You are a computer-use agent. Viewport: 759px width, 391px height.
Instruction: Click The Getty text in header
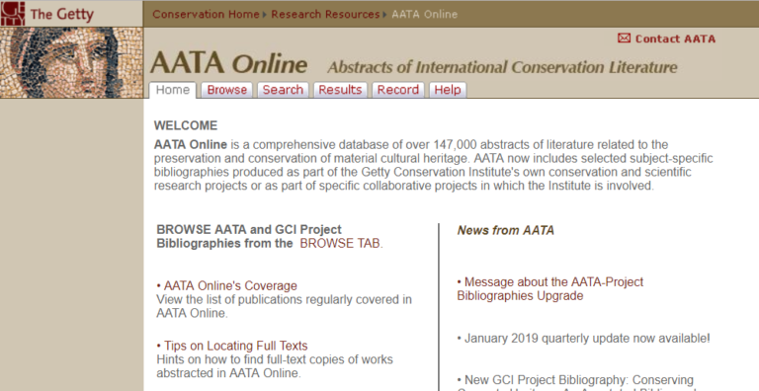pyautogui.click(x=61, y=14)
